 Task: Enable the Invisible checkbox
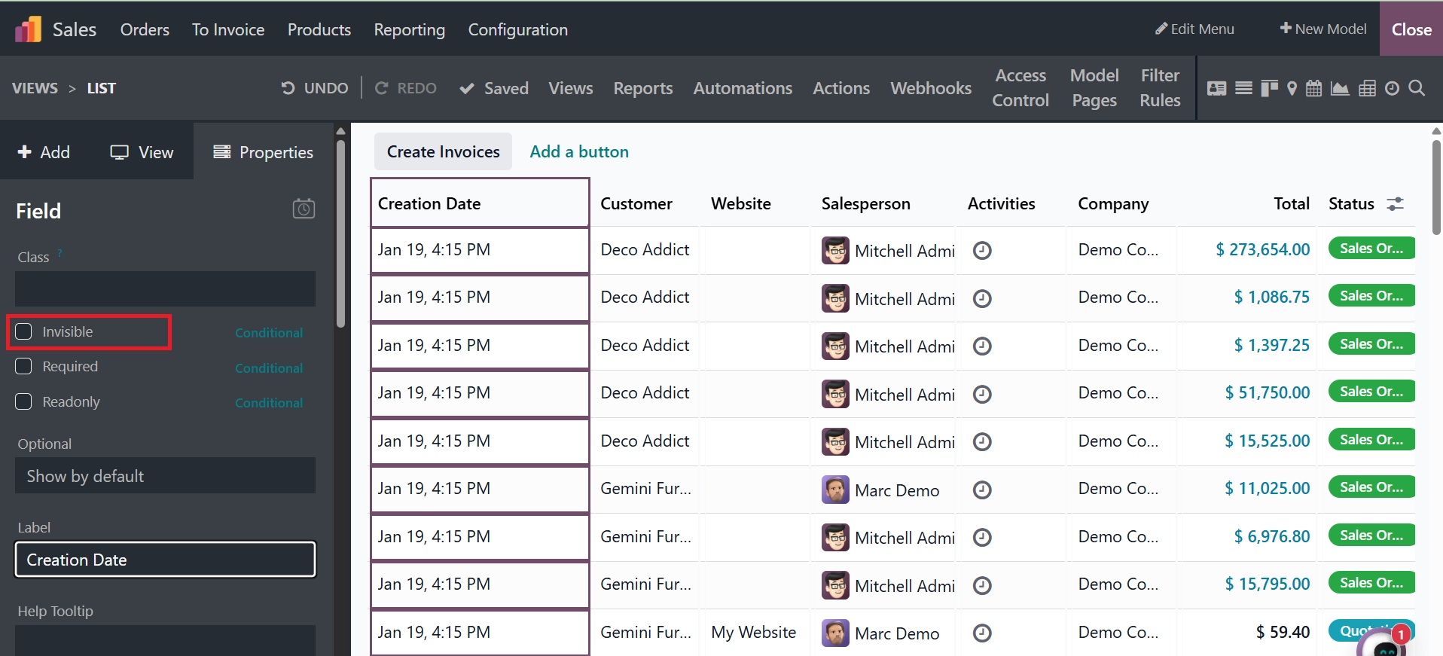pyautogui.click(x=24, y=332)
